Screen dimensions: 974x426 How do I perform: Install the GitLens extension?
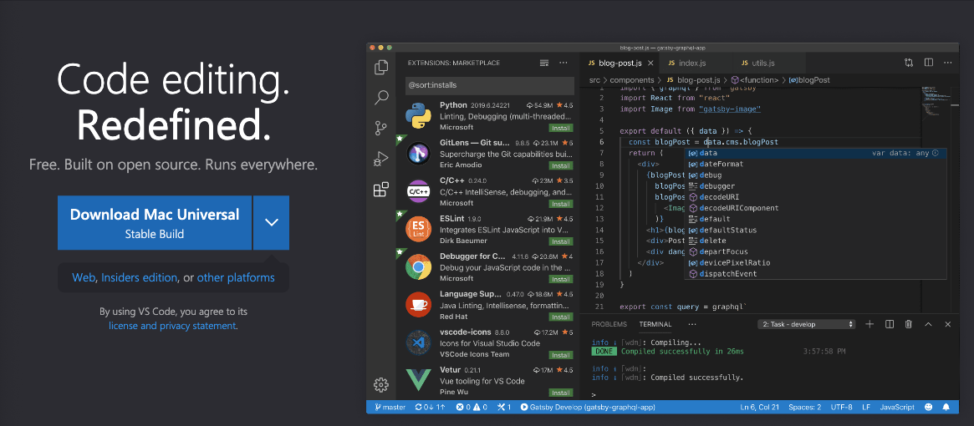coord(560,165)
